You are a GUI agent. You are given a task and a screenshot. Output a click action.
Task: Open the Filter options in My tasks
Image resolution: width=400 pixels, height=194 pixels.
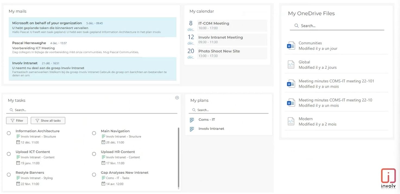point(17,121)
